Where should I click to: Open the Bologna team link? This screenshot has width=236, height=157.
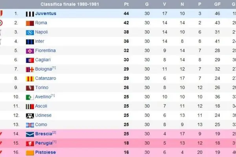click(x=43, y=69)
